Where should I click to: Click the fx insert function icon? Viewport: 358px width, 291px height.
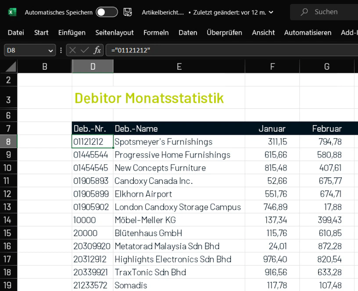[x=97, y=50]
